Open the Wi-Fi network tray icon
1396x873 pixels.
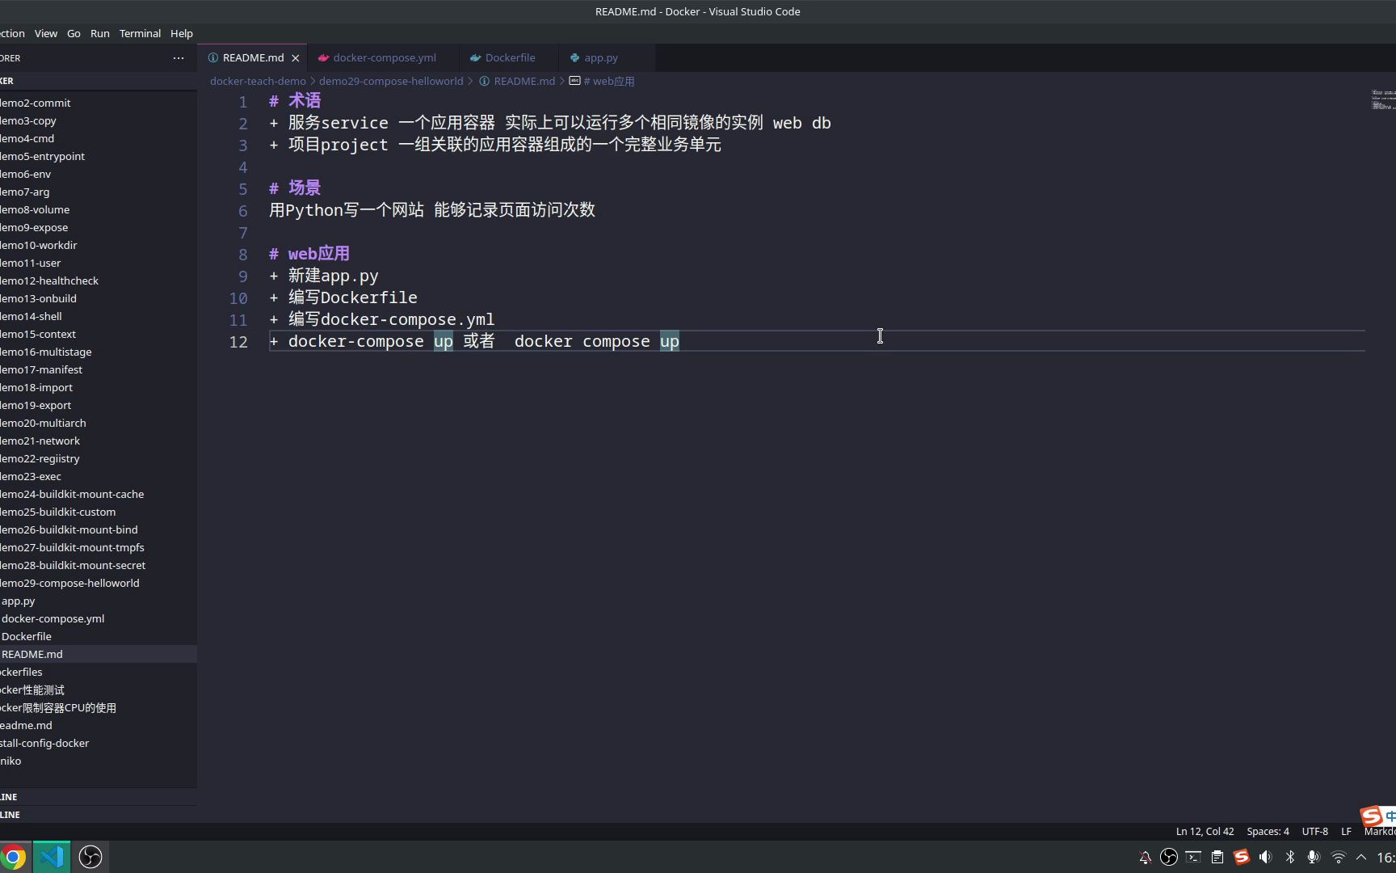tap(1339, 858)
